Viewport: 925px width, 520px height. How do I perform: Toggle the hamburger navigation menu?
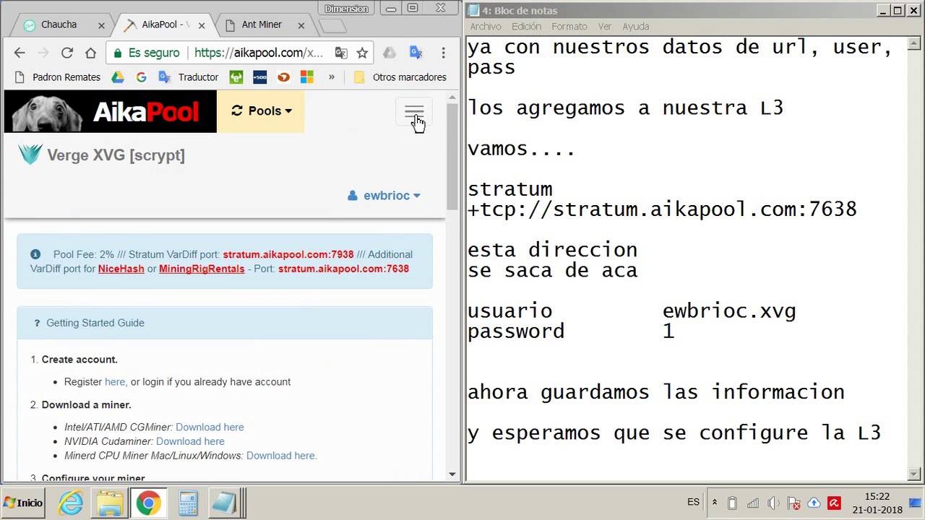(x=414, y=112)
